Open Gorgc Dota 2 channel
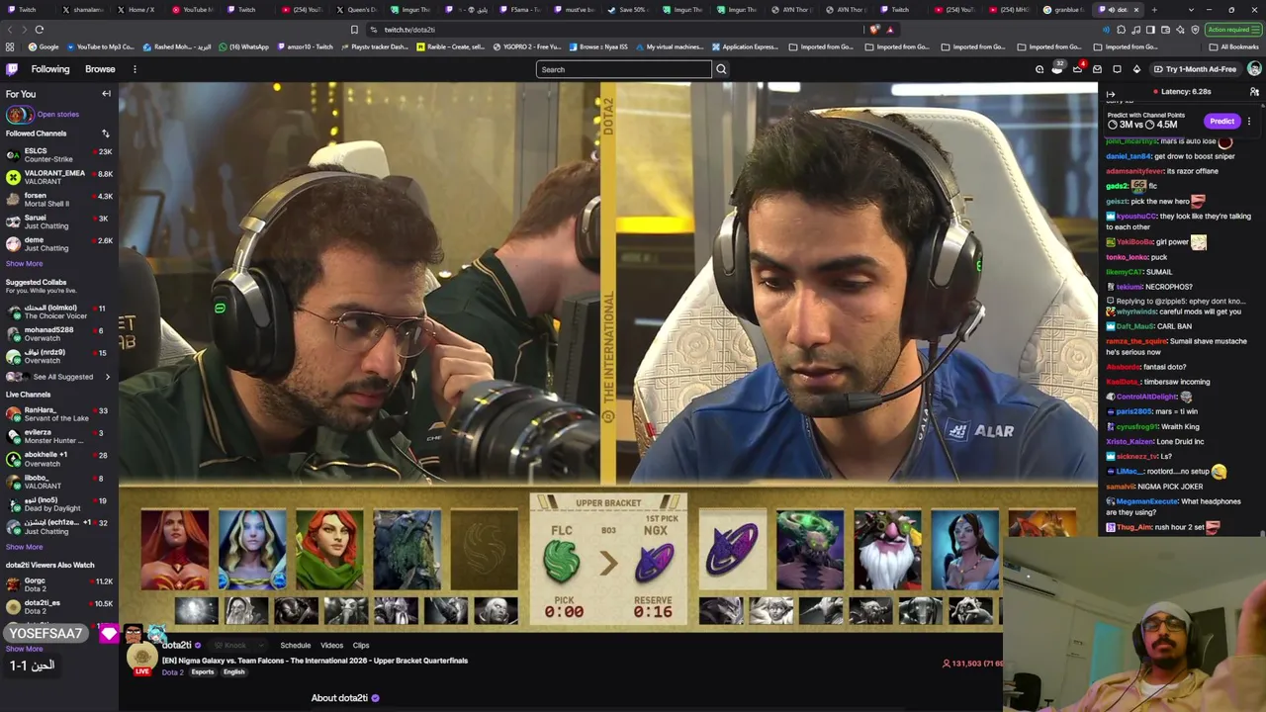This screenshot has height=712, width=1266. click(59, 584)
